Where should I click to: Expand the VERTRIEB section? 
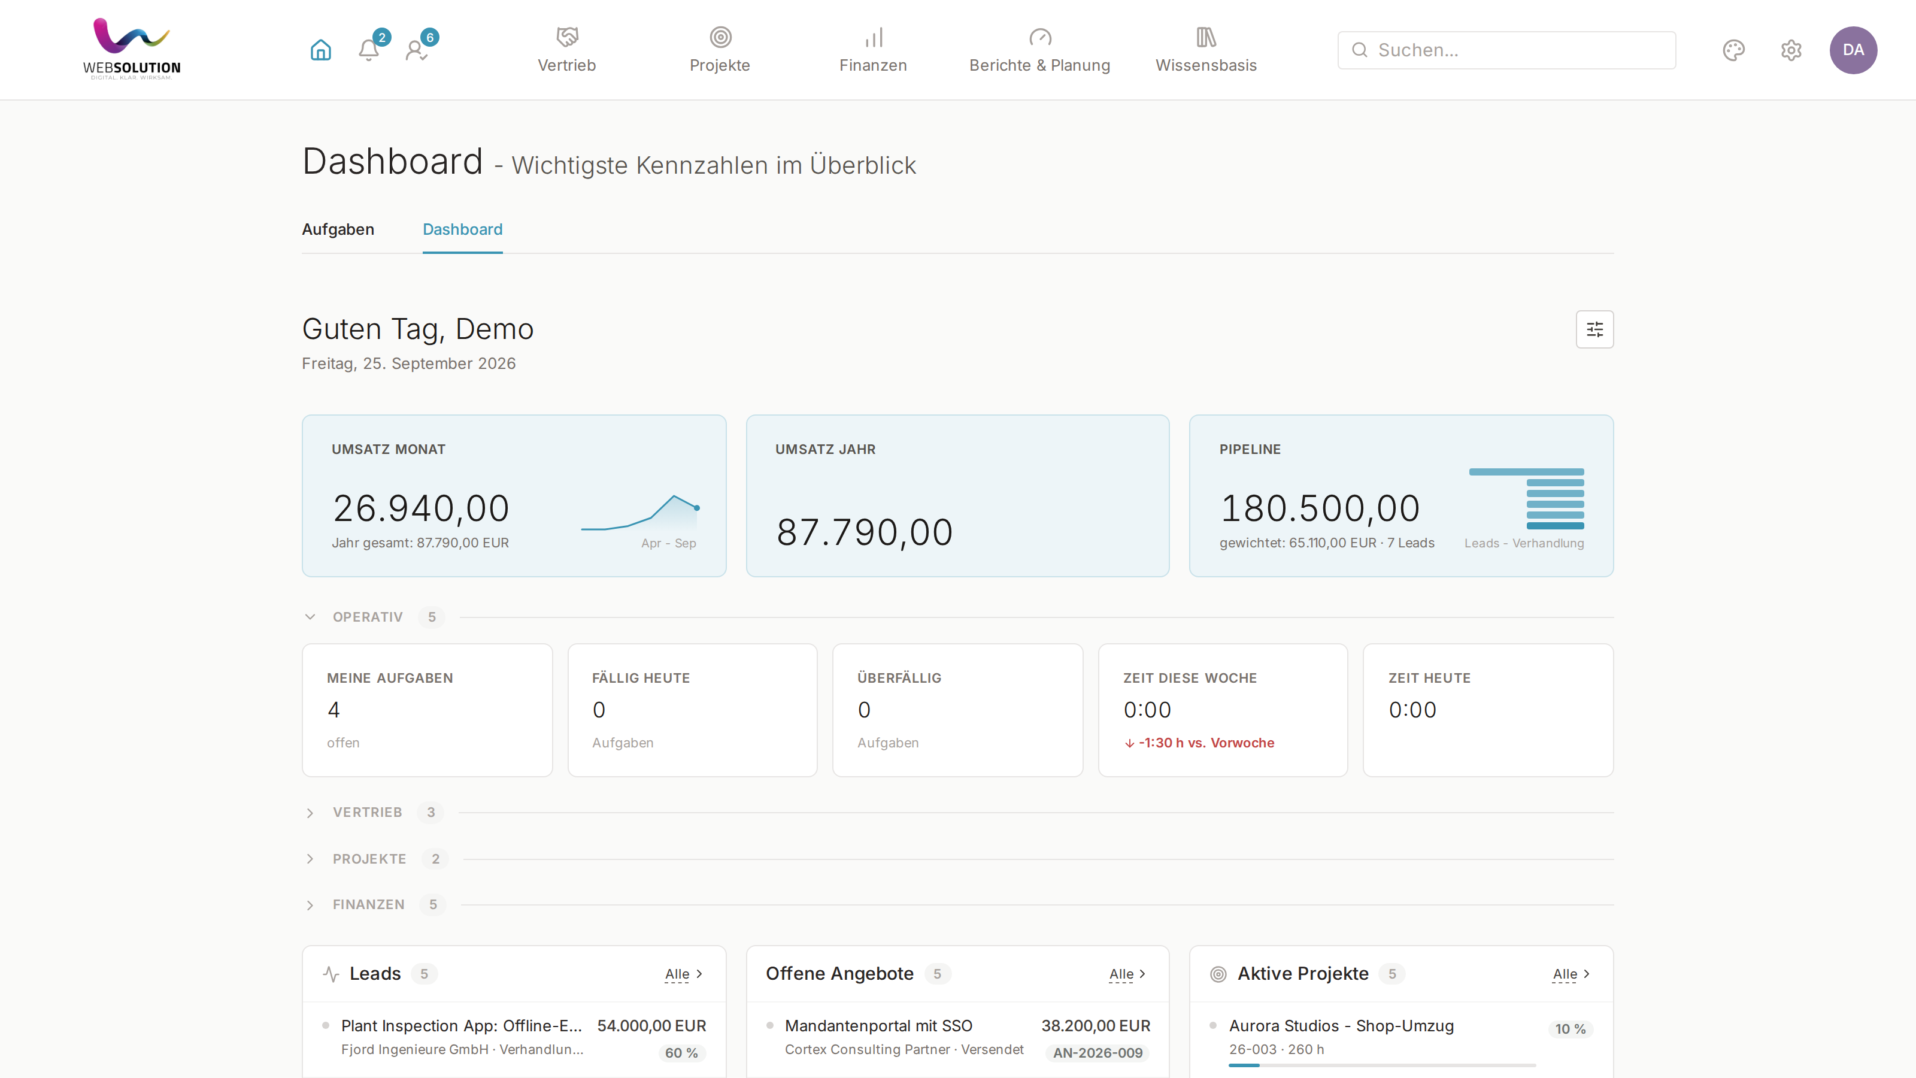310,813
